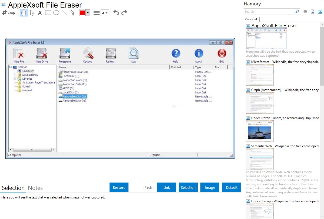The image size is (324, 219).
Task: Pick the rectangle drawing tool
Action: 48,13
